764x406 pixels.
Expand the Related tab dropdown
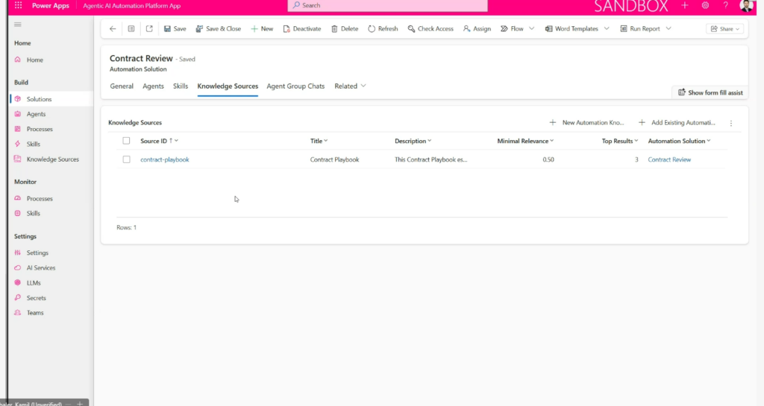(x=350, y=86)
